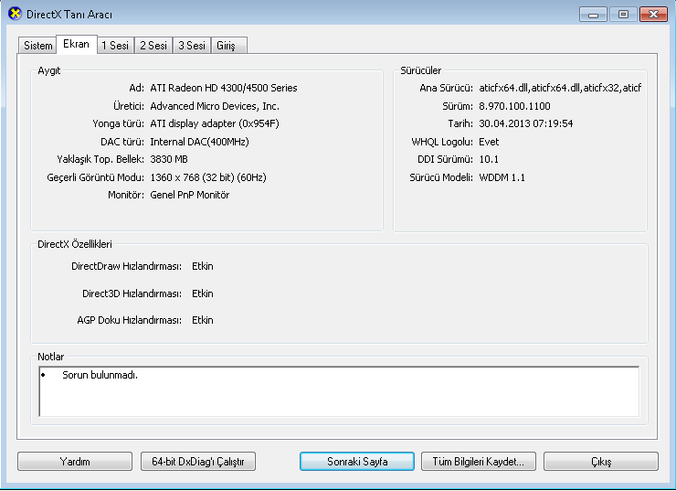The height and width of the screenshot is (491, 676).
Task: Open the 1 Sesi tab
Action: click(115, 46)
